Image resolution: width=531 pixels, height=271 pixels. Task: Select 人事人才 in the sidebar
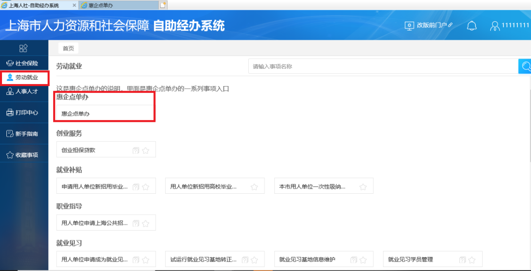(x=24, y=91)
